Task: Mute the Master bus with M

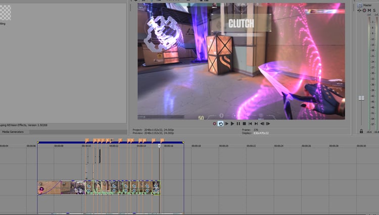Action: (369, 11)
